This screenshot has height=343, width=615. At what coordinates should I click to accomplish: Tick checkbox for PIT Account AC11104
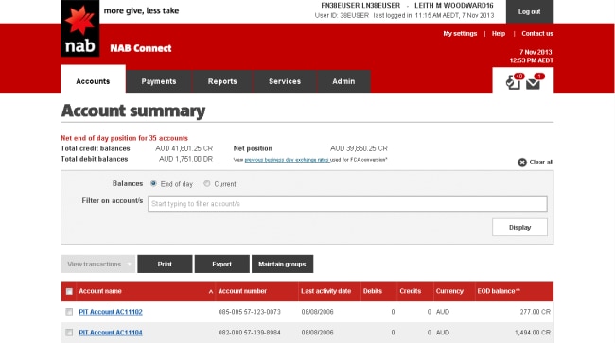click(69, 333)
